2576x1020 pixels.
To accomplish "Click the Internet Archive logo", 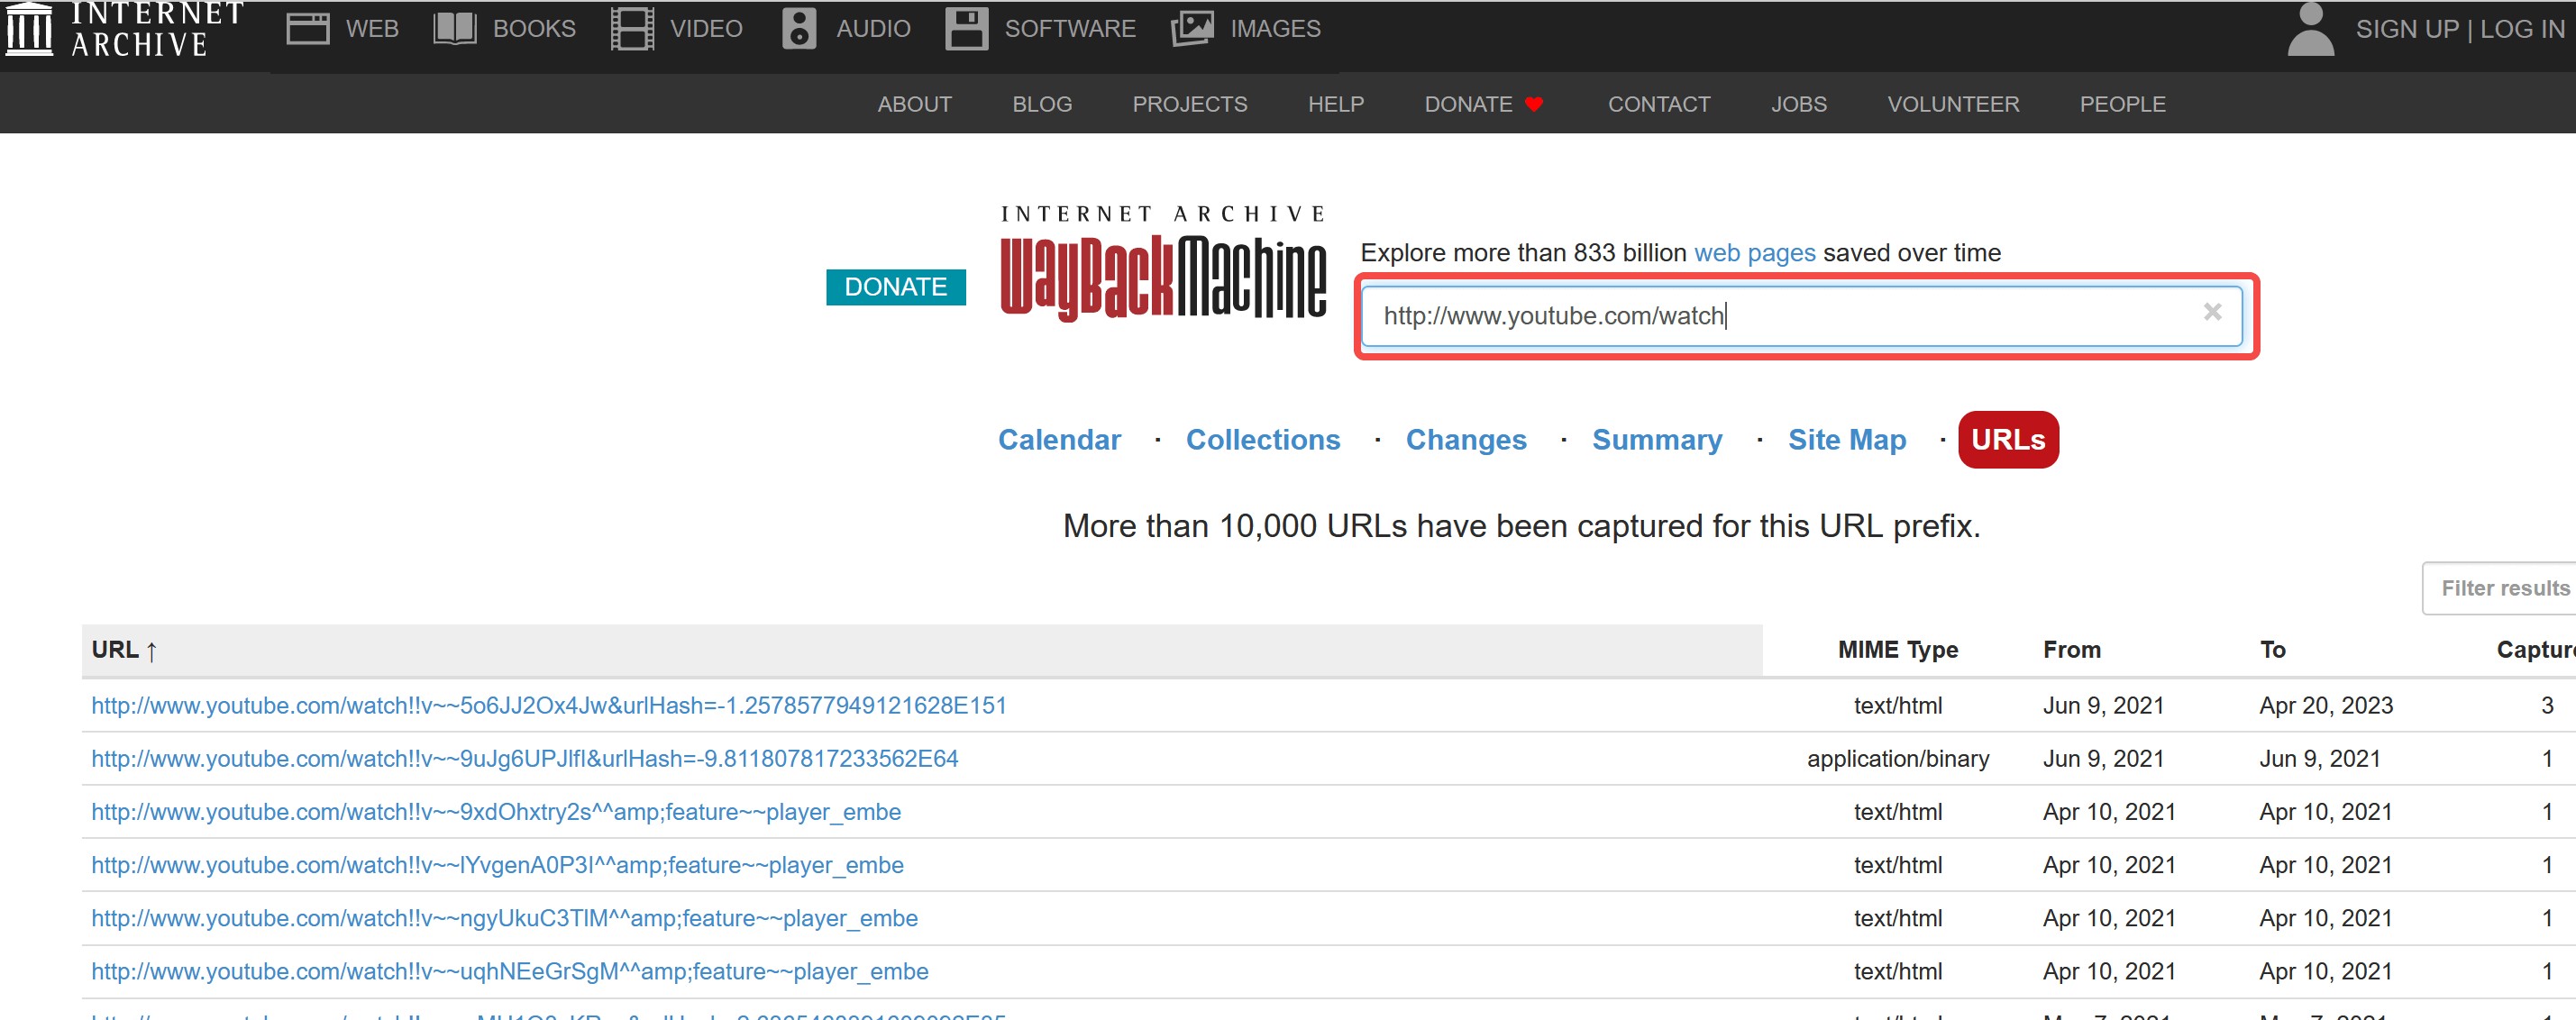I will click(x=125, y=28).
